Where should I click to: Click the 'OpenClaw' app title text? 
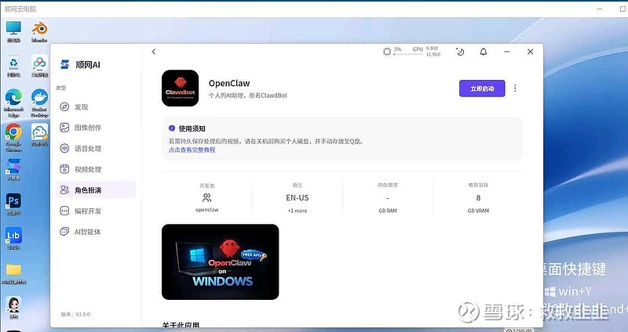(x=229, y=83)
